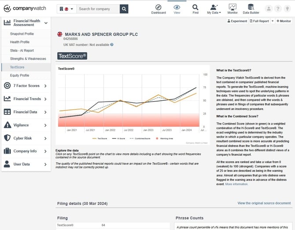The image size is (295, 230).
Task: Click the Phrase Counts heading
Action: click(x=189, y=218)
